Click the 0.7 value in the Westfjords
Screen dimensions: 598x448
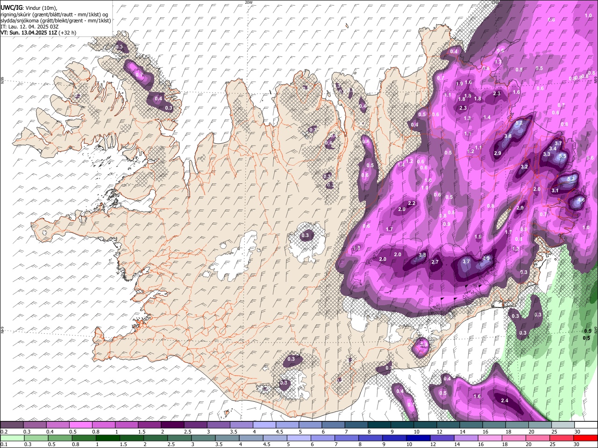(x=139, y=75)
